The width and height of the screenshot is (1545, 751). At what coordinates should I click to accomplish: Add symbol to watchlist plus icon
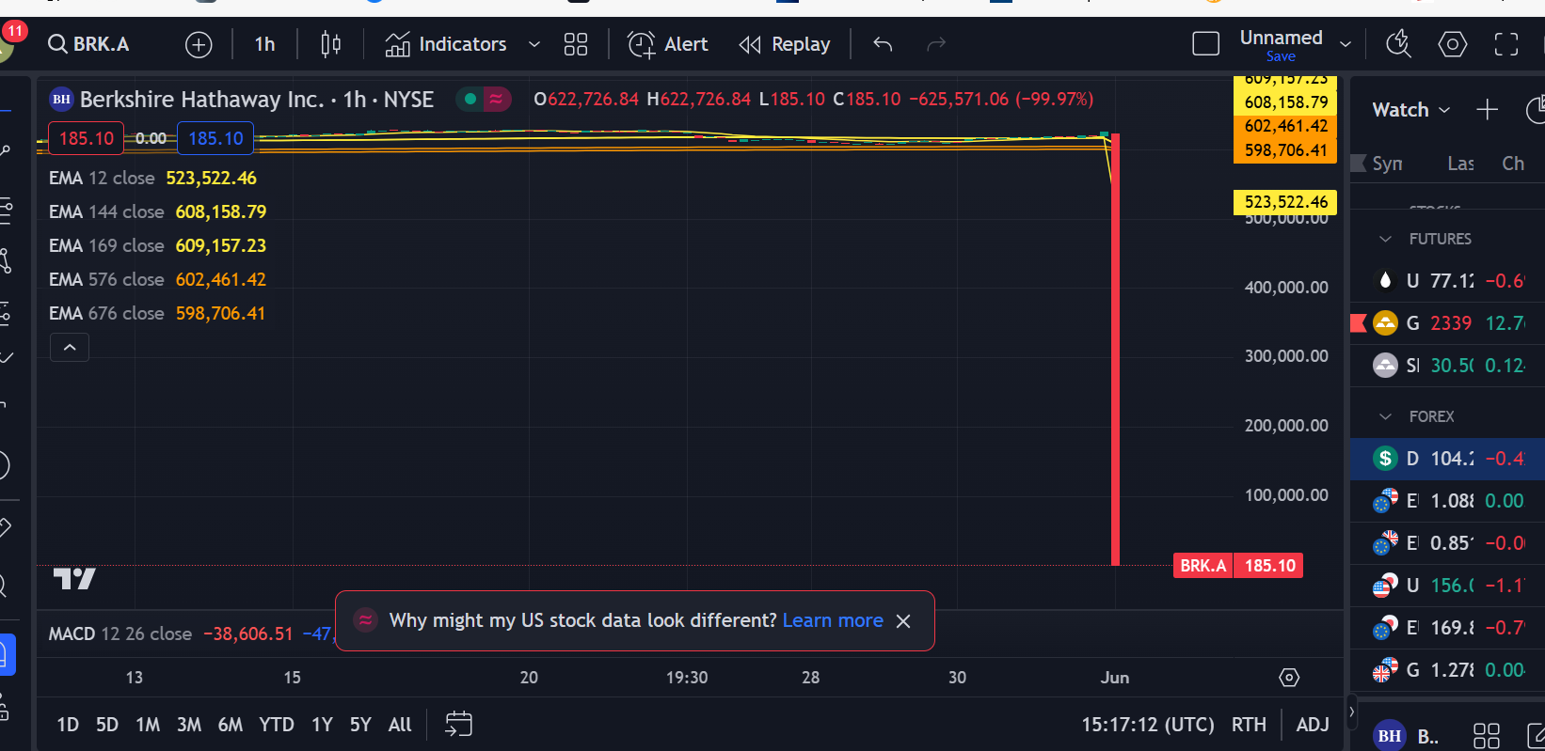[x=1487, y=110]
